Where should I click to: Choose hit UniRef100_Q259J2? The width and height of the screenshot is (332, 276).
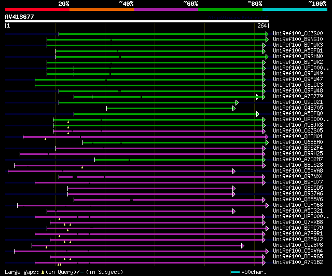(298, 240)
